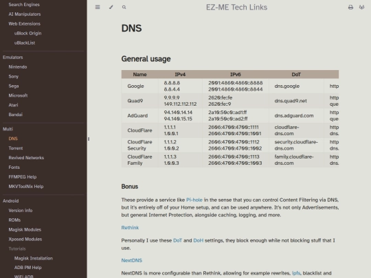The width and height of the screenshot is (371, 278).
Task: Click the General usage heading
Action: coord(146,59)
